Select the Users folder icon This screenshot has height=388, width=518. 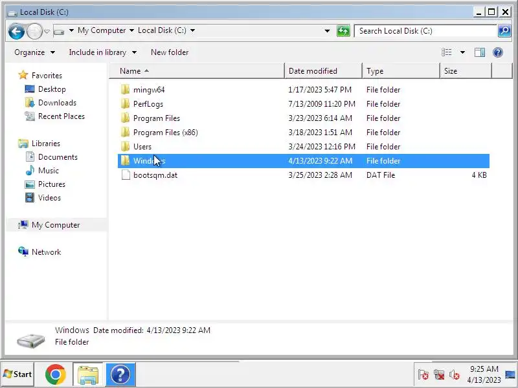tap(125, 146)
